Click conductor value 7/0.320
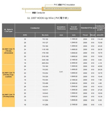Screen dimensions: 108x121 tap(45, 77)
